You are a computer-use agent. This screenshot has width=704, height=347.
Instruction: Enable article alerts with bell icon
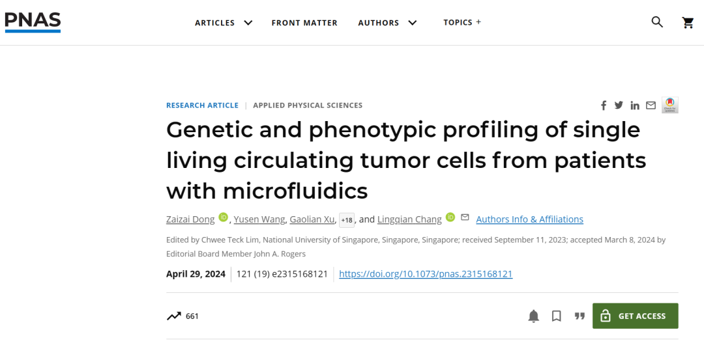pos(533,316)
